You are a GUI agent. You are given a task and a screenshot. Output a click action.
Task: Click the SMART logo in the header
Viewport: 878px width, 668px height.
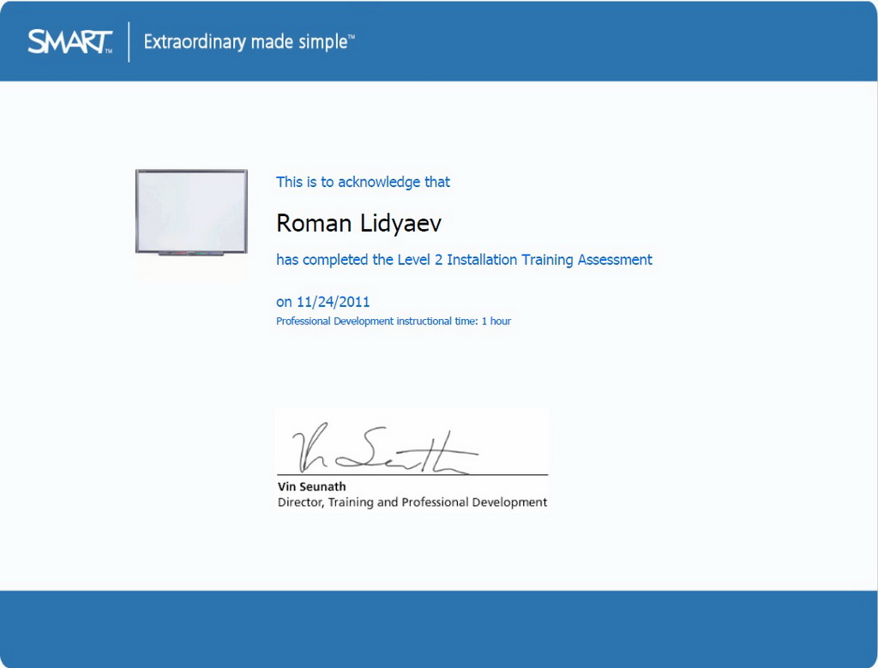pos(69,41)
